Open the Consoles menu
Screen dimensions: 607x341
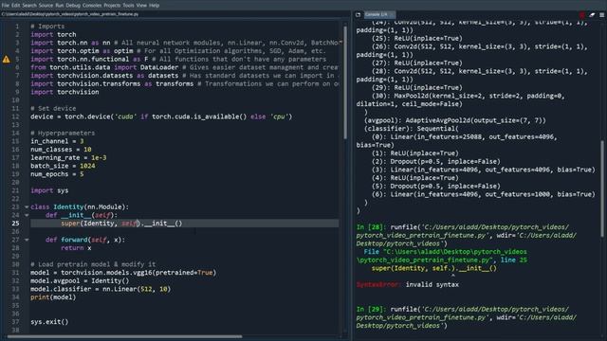[92, 5]
